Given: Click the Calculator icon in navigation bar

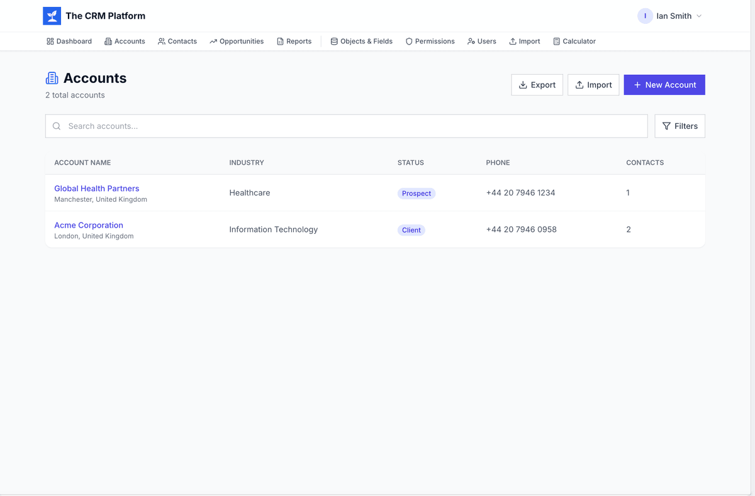Looking at the screenshot, I should point(556,41).
